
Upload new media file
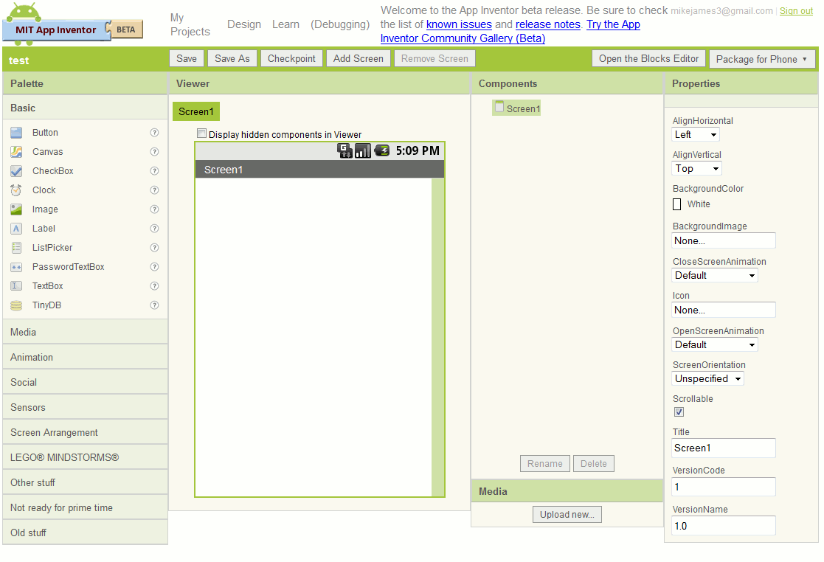coord(567,515)
